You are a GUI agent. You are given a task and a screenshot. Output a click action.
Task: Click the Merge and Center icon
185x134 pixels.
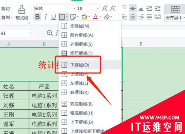[x=175, y=9]
